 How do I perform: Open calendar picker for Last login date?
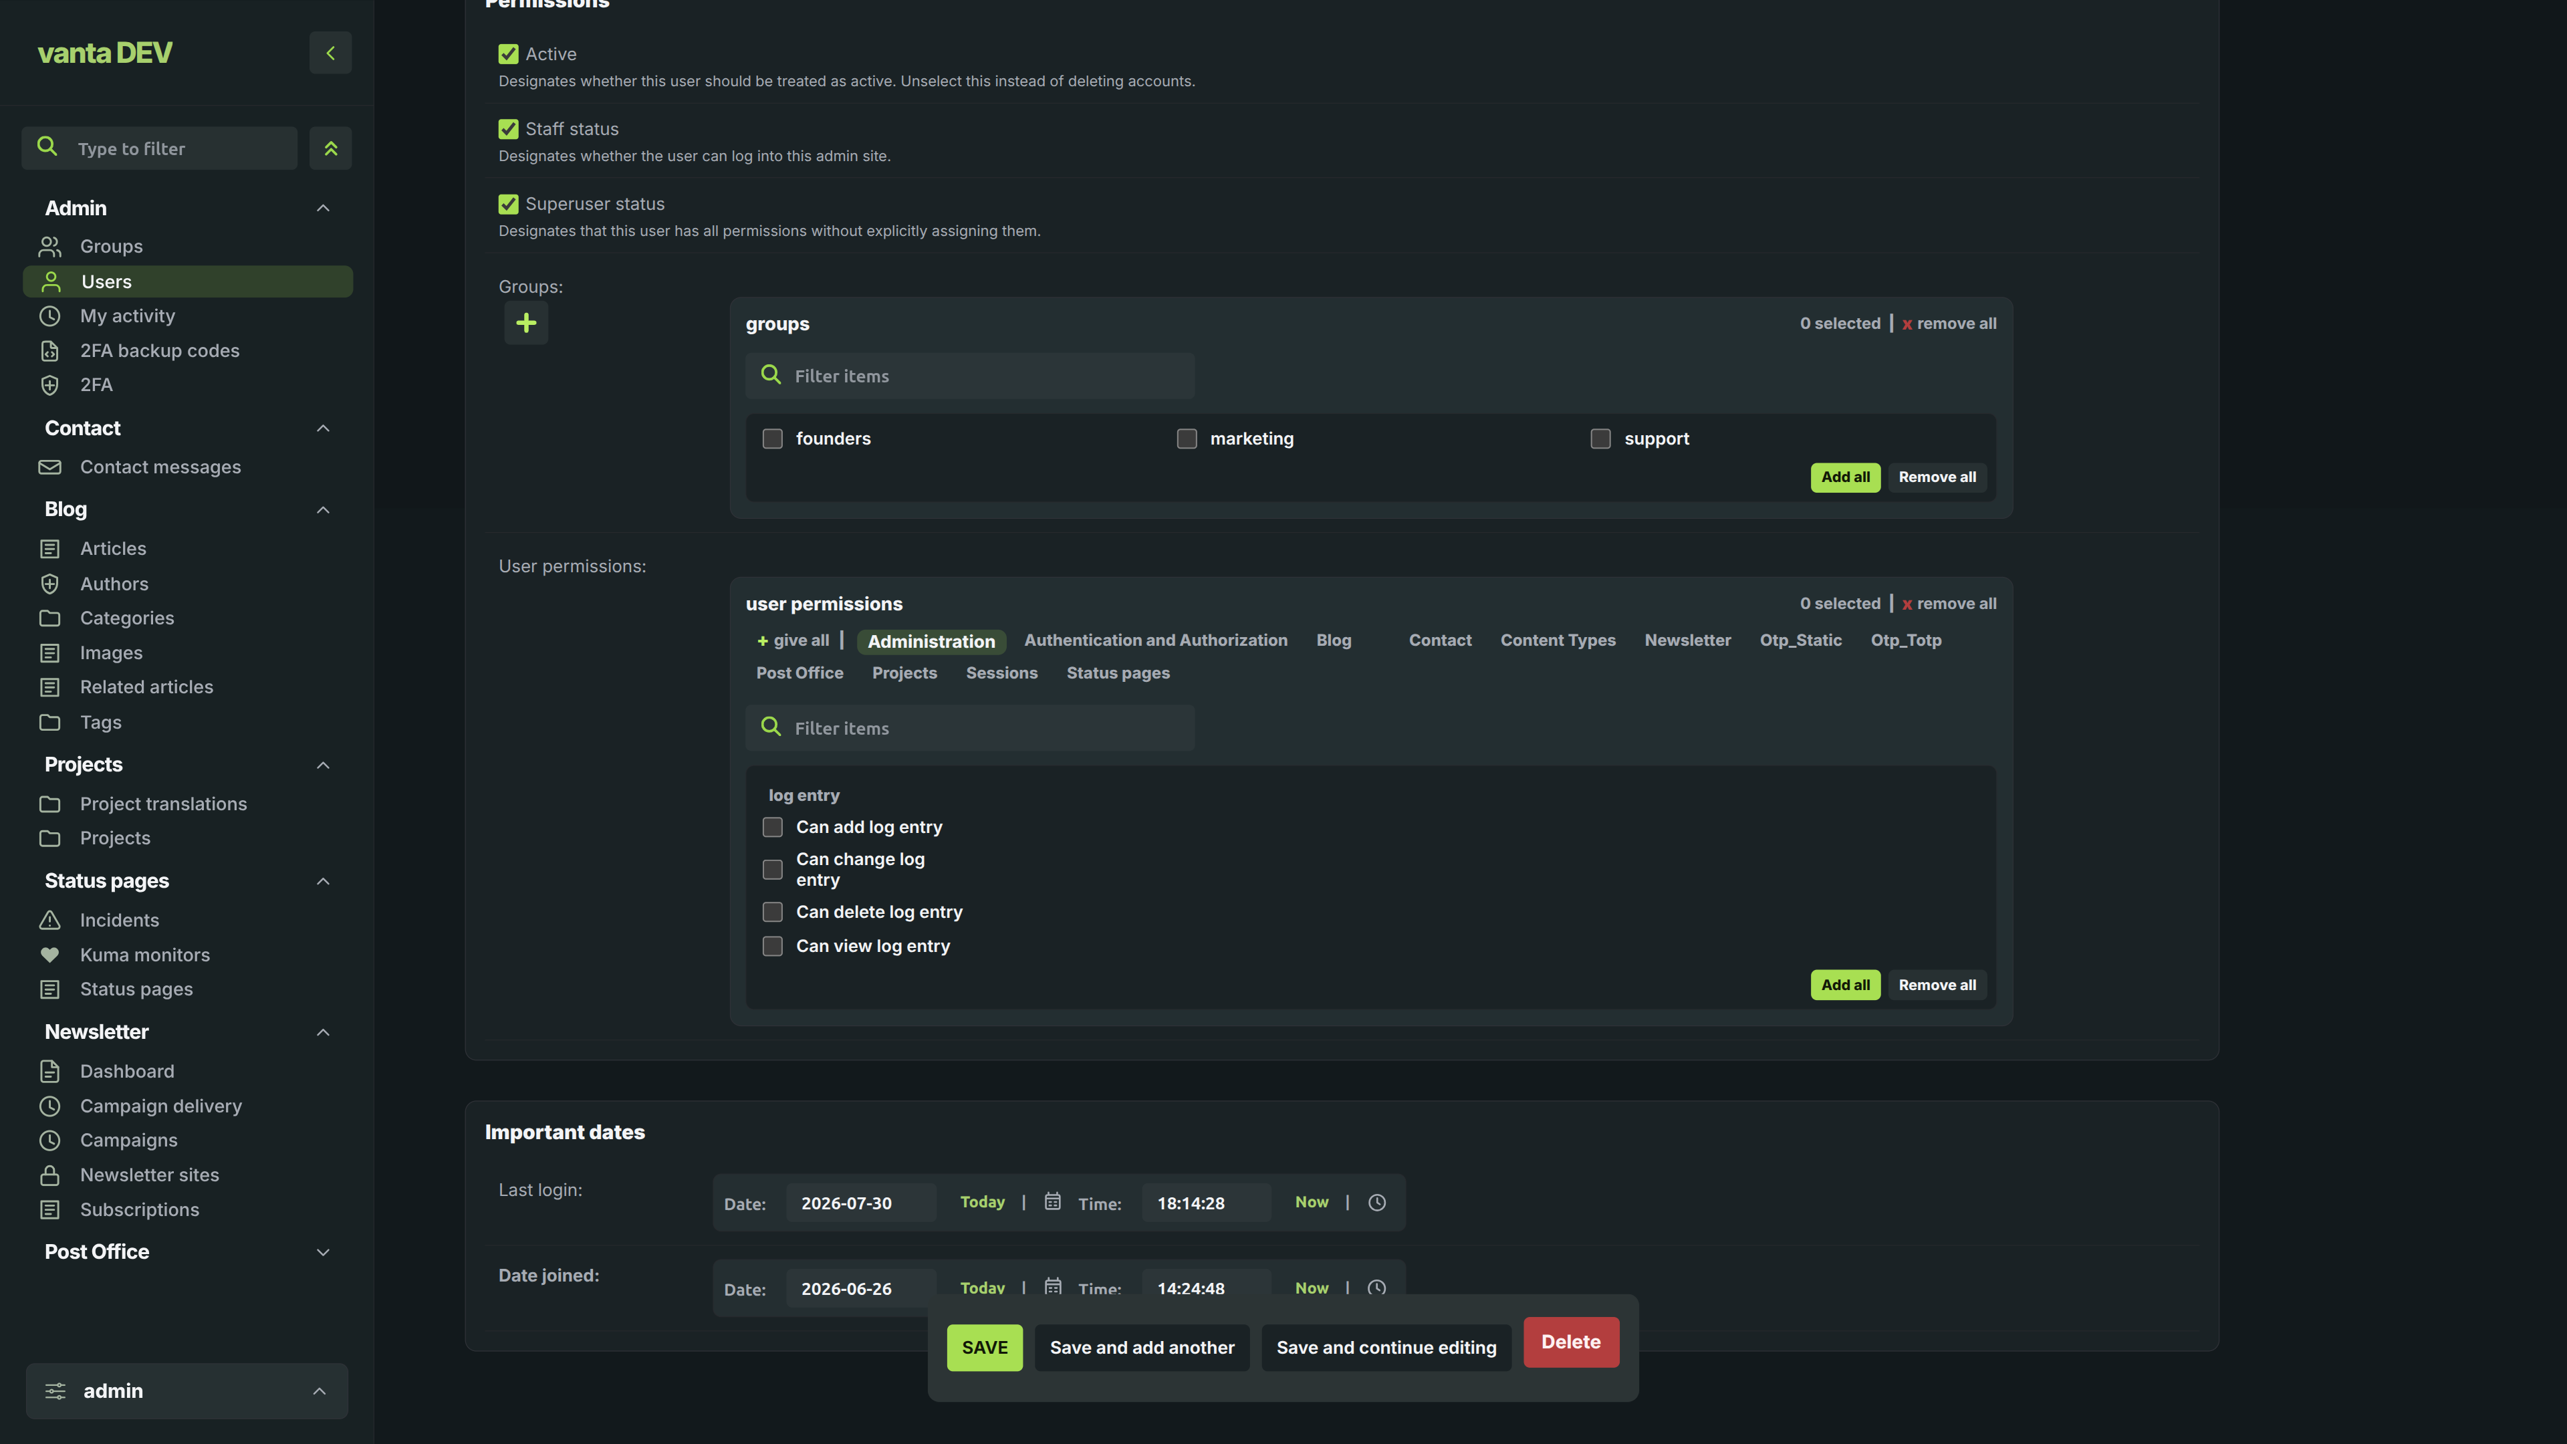coord(1052,1202)
